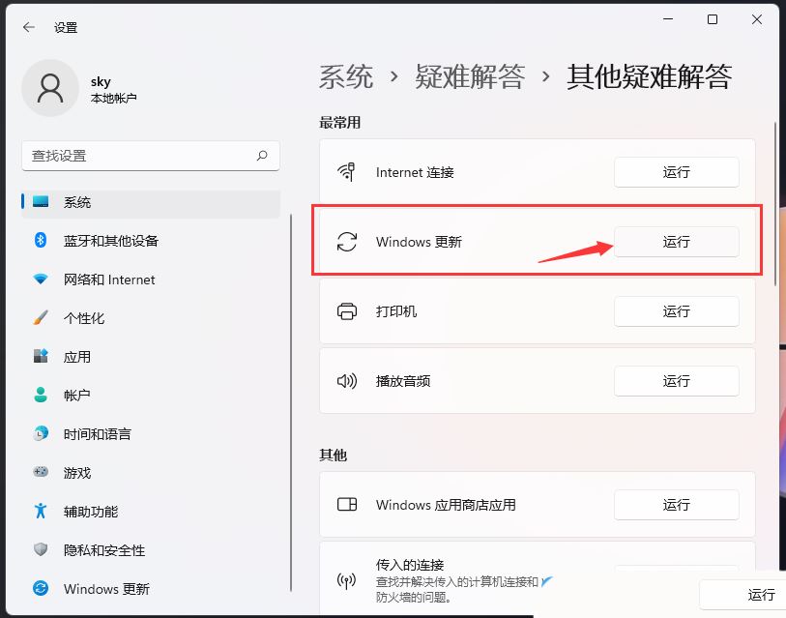
Task: Minimize the Settings window
Action: point(668,19)
